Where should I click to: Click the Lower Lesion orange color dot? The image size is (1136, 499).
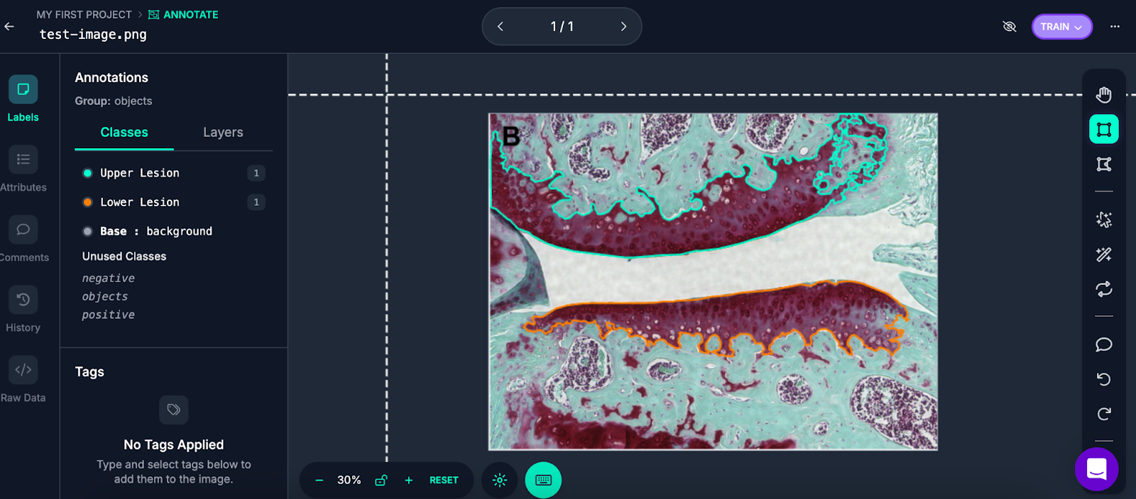(x=87, y=202)
